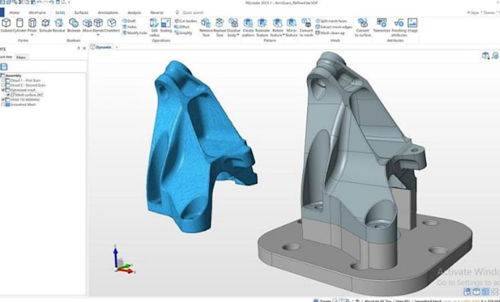Expand the Prism dropdown arrow
Screen dimensions: 500x302
tap(32, 35)
